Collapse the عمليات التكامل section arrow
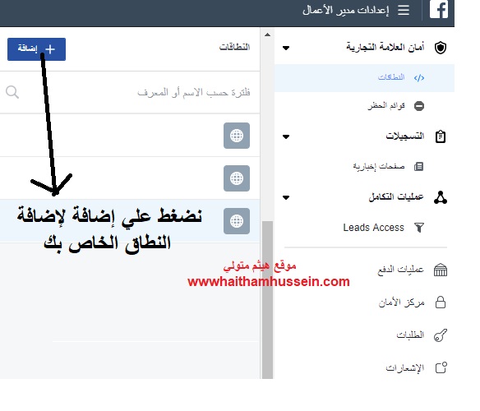 pos(286,197)
